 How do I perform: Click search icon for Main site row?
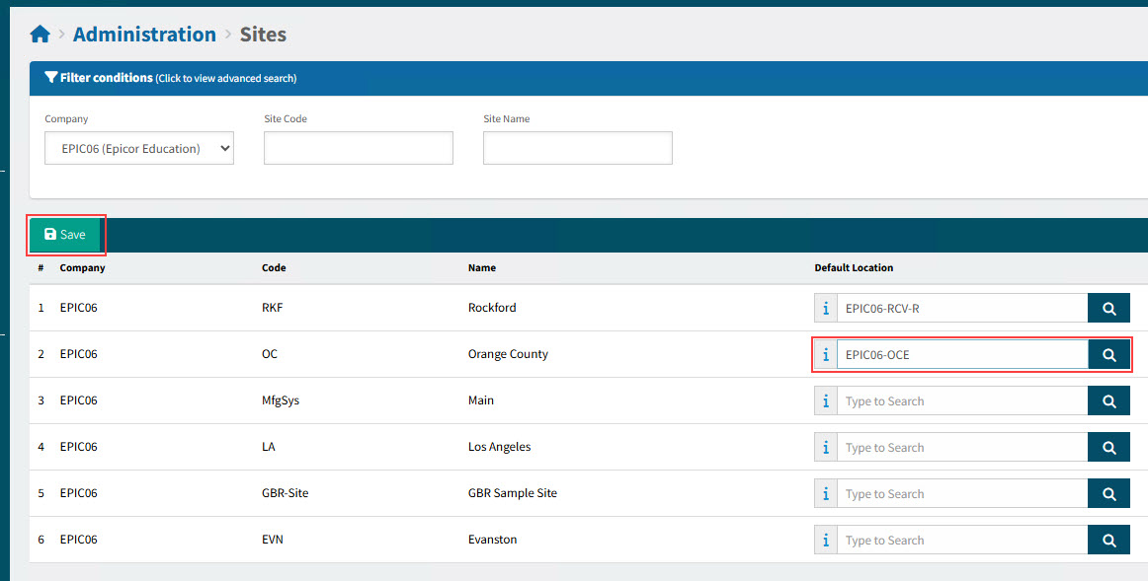coord(1108,401)
